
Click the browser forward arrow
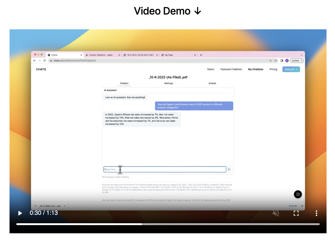tap(39, 60)
